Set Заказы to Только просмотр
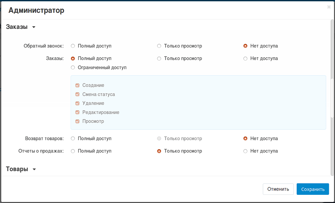The height and width of the screenshot is (203, 335). [x=159, y=58]
